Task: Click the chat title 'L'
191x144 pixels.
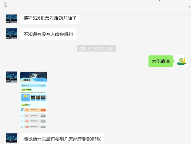Action: pyautogui.click(x=6, y=5)
